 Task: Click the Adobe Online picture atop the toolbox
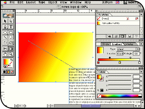pyautogui.click(x=8, y=15)
